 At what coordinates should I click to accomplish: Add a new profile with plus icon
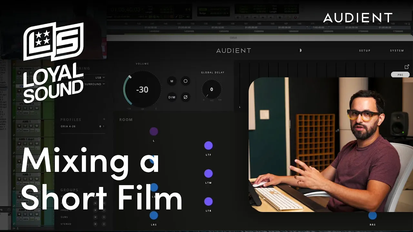(x=104, y=119)
